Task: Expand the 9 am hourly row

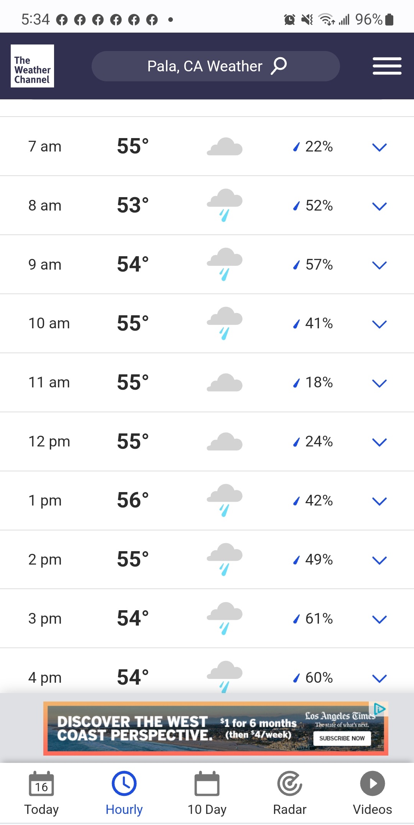Action: click(x=379, y=265)
